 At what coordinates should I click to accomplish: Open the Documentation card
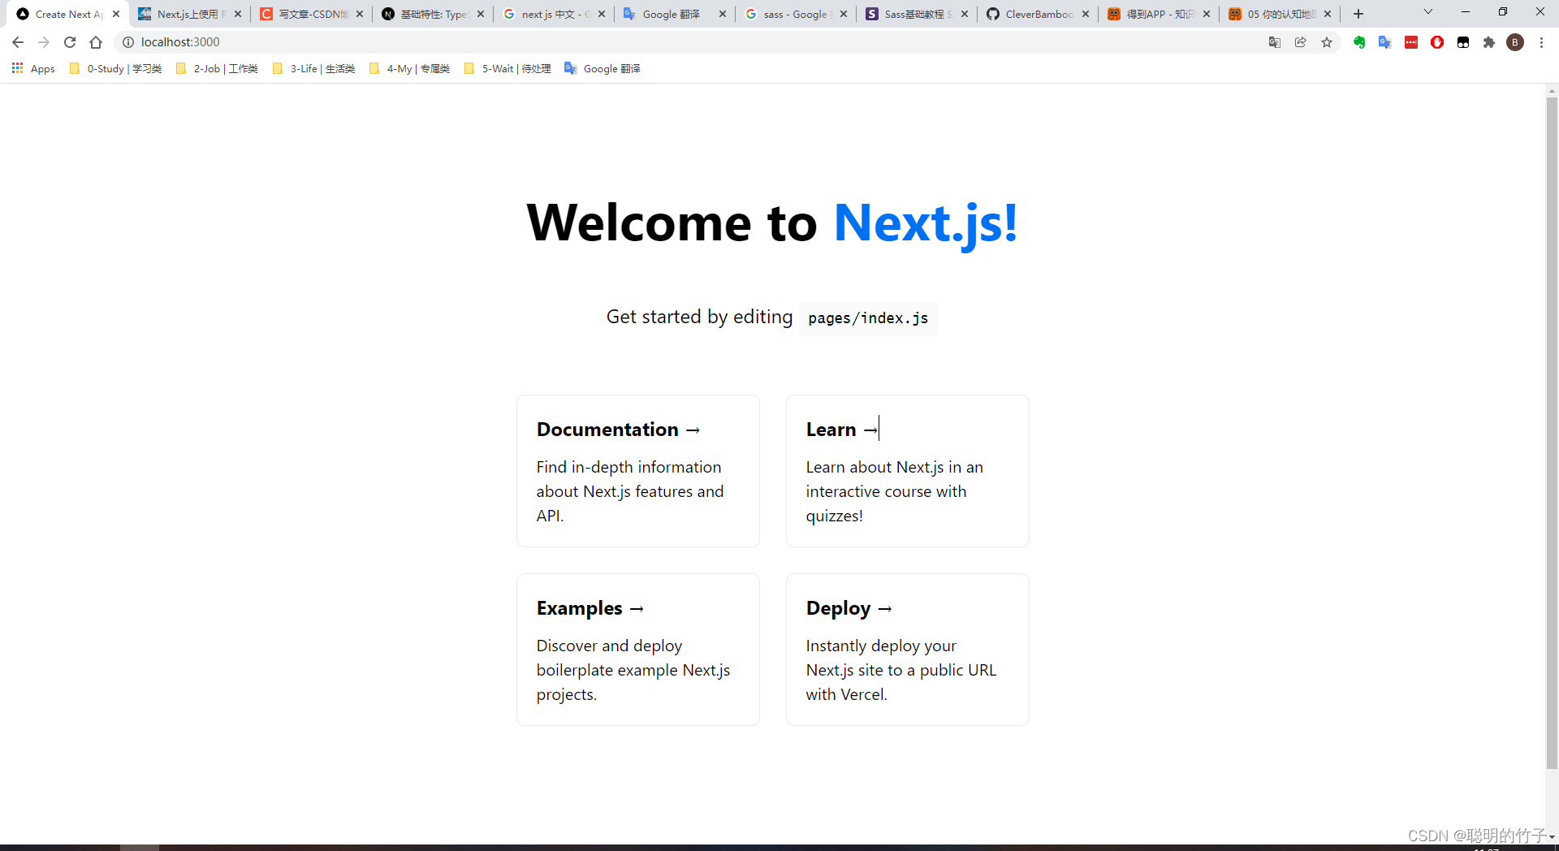[x=638, y=471]
